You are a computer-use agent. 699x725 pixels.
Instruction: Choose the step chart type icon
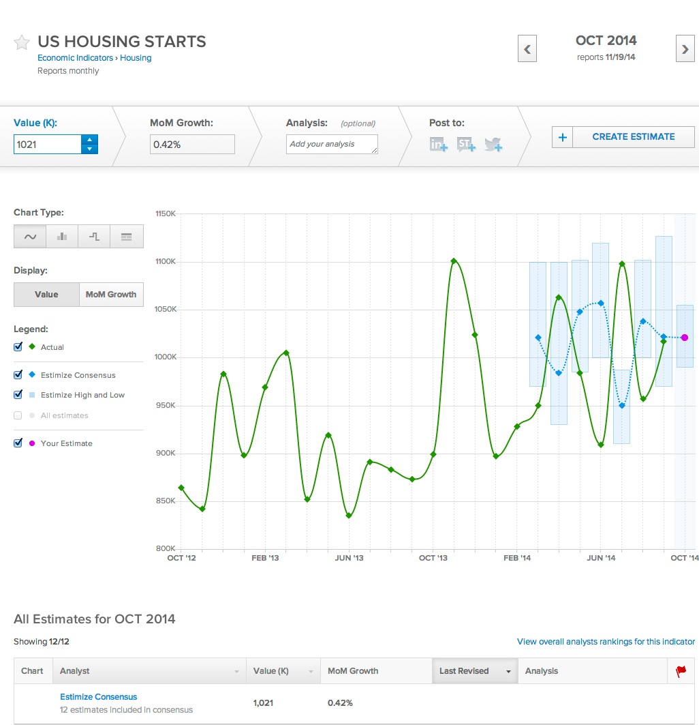93,236
